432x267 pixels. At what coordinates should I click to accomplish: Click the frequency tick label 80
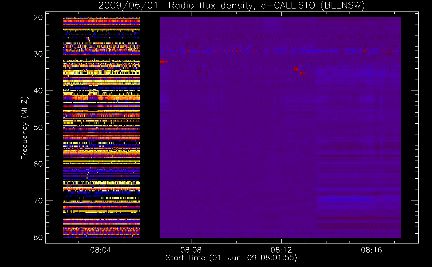pyautogui.click(x=38, y=237)
